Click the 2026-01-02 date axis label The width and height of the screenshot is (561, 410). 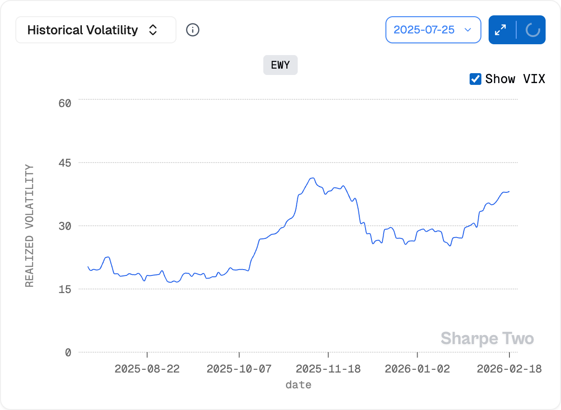pyautogui.click(x=417, y=369)
